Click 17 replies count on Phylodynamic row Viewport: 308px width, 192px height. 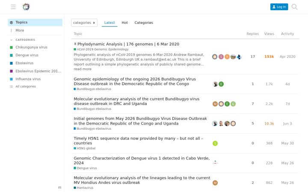[253, 57]
